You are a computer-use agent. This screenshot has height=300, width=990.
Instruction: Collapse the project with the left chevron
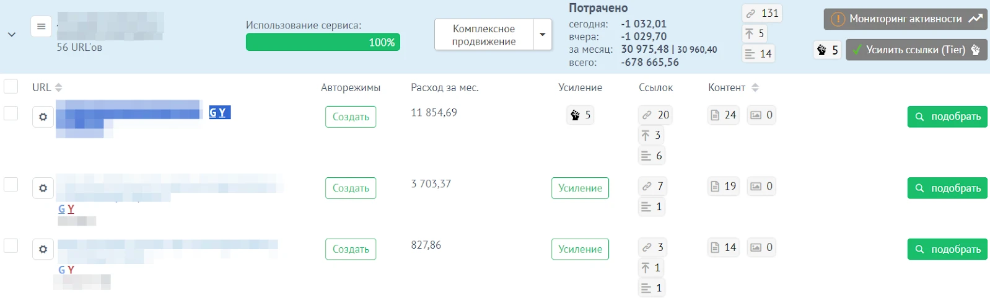[12, 35]
